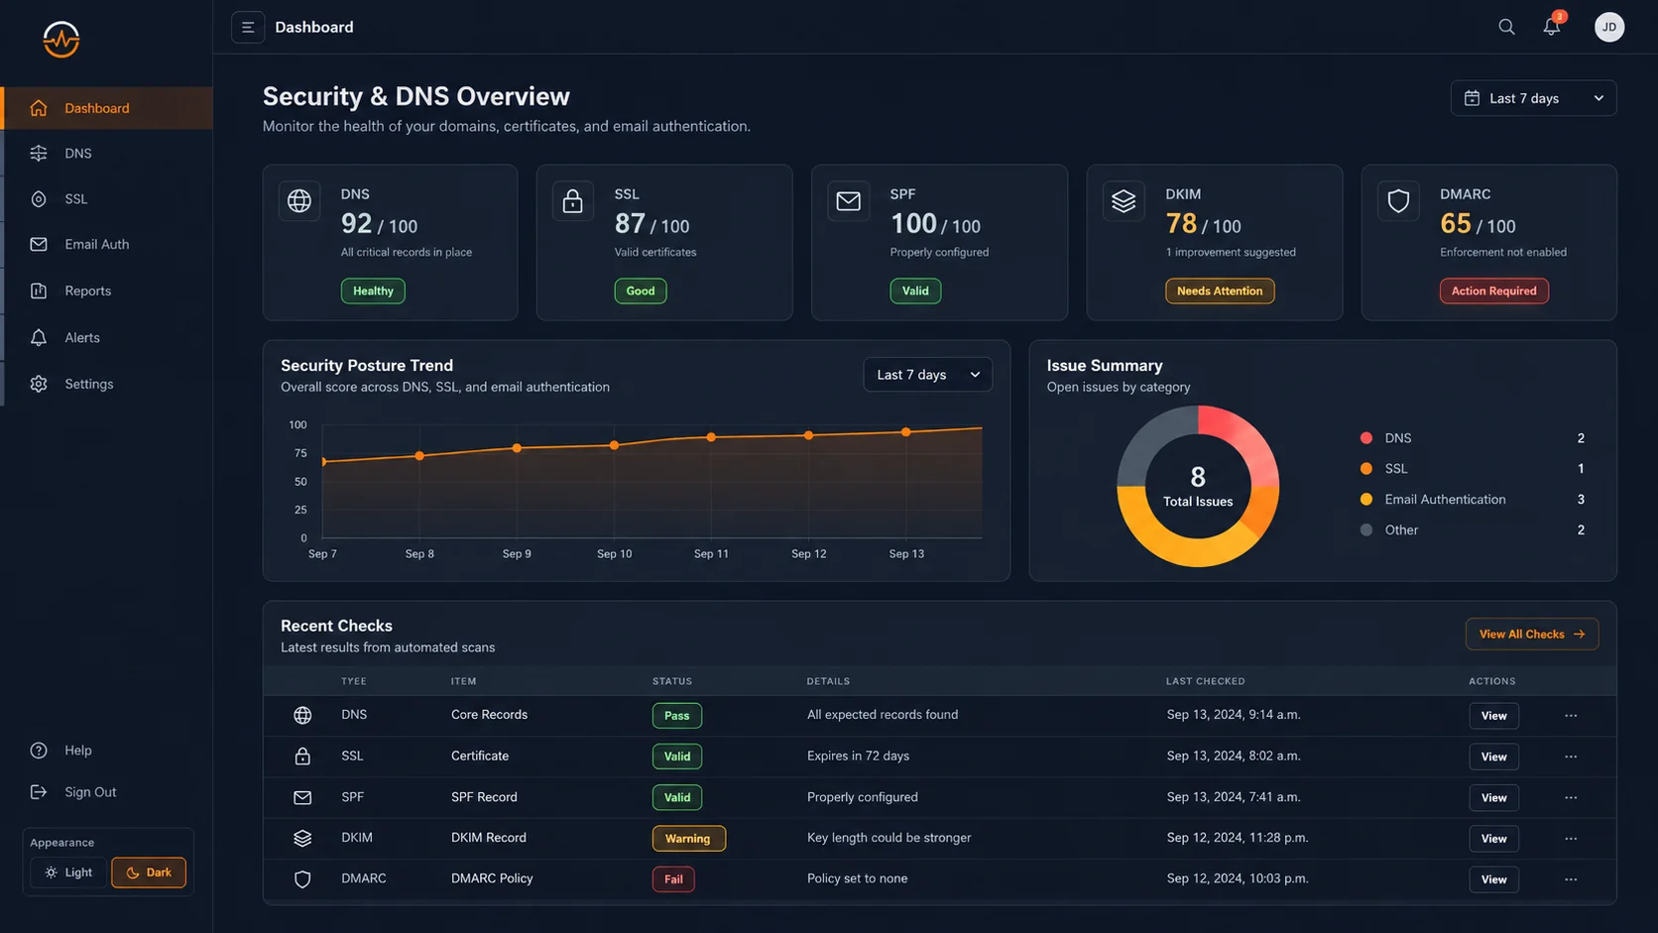1658x933 pixels.
Task: Open Alerts in sidebar
Action: point(107,337)
